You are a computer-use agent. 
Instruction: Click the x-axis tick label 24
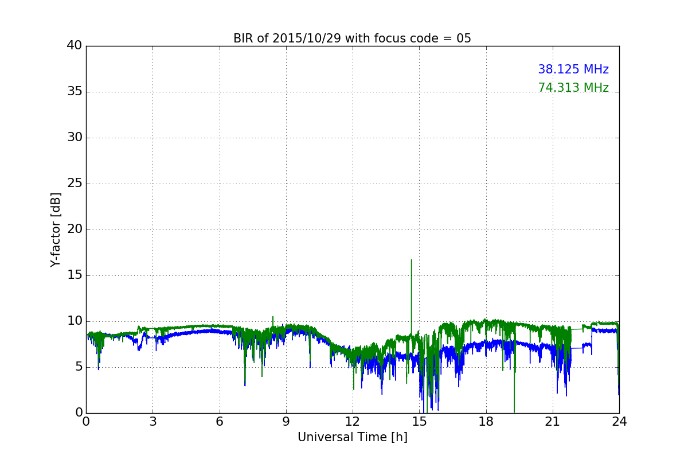point(619,422)
